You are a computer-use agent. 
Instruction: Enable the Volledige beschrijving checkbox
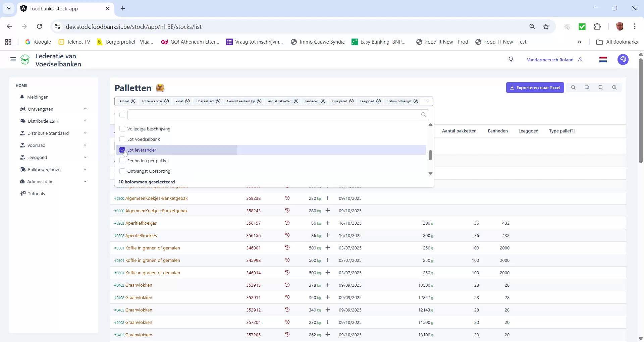(122, 128)
